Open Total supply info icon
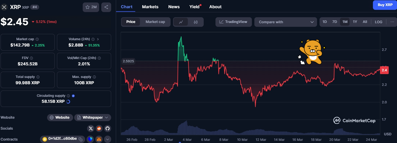The height and width of the screenshot is (143, 397). pos(38,77)
